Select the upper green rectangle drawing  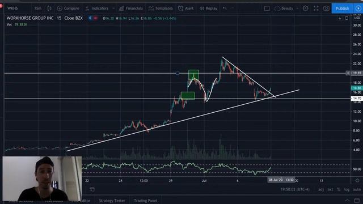point(193,74)
